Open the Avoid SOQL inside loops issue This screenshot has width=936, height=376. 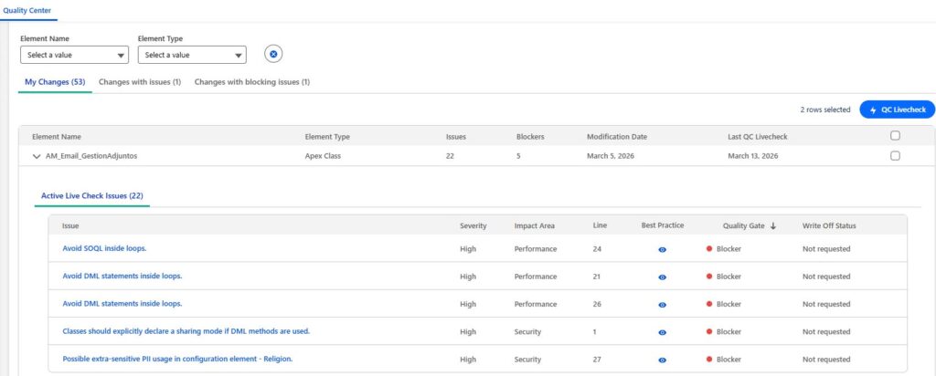pyautogui.click(x=104, y=248)
